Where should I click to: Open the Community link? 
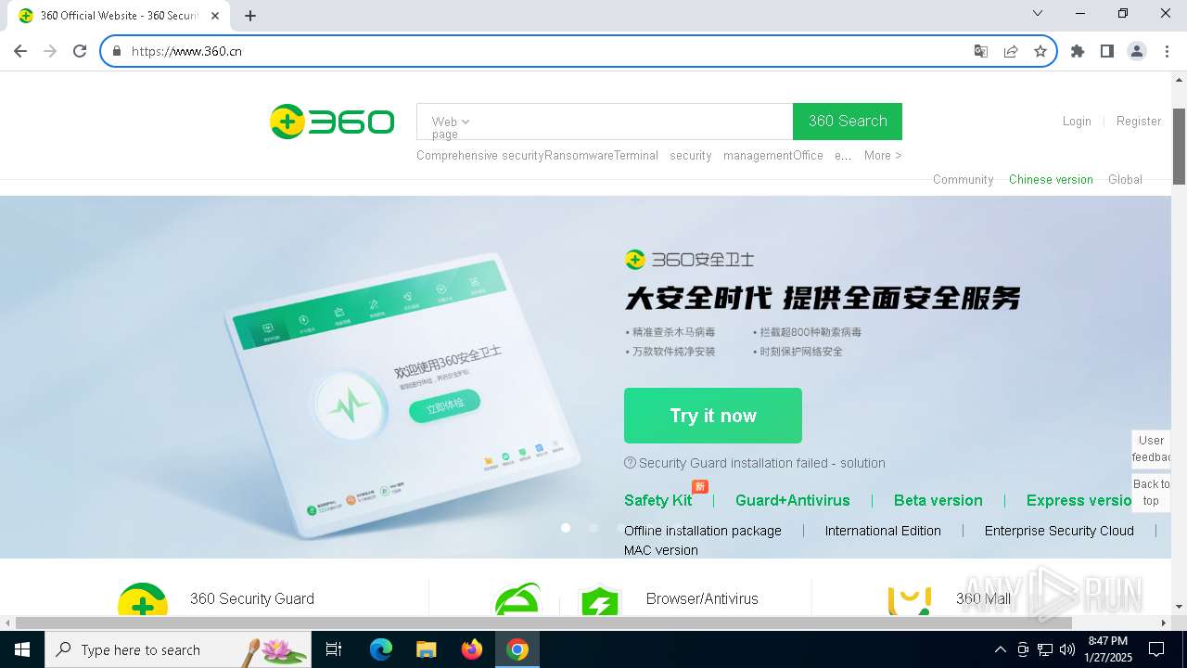point(963,179)
